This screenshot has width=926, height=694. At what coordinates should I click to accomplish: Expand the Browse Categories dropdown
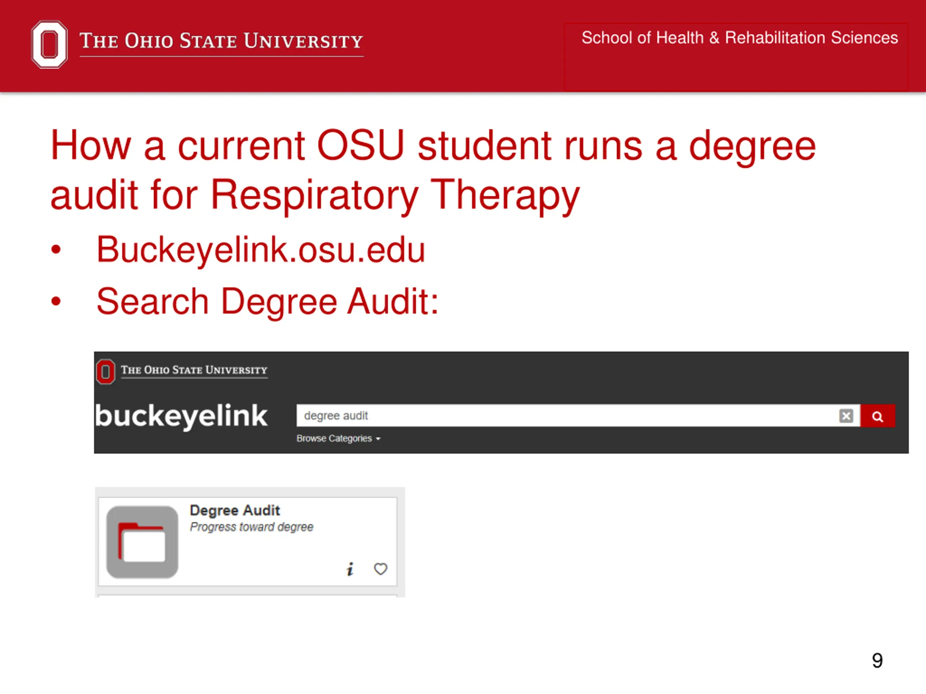pos(338,438)
